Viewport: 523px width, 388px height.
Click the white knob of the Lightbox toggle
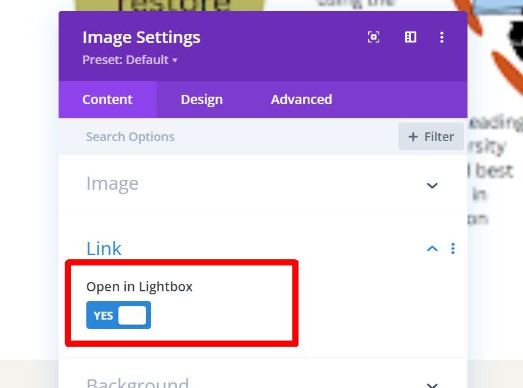click(132, 315)
